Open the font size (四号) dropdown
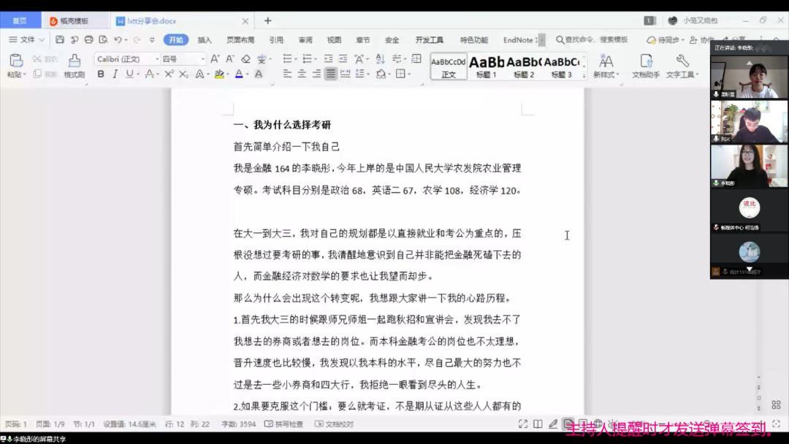The height and width of the screenshot is (444, 789). coord(183,58)
